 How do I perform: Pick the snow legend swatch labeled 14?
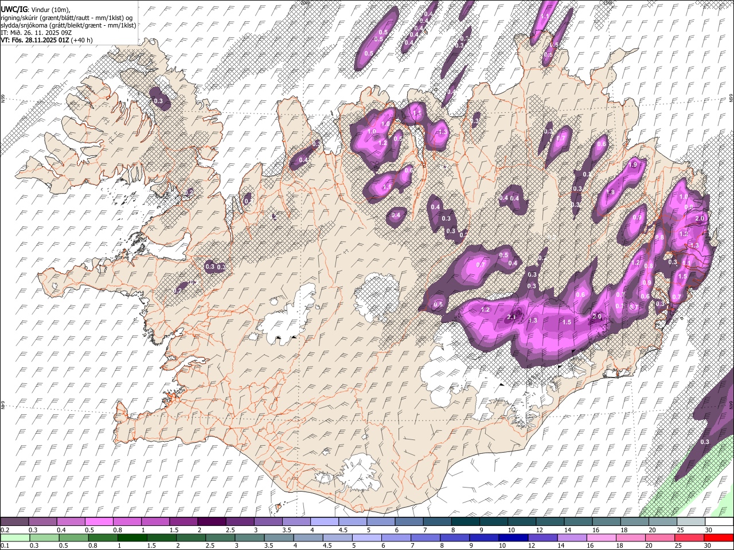point(577,521)
